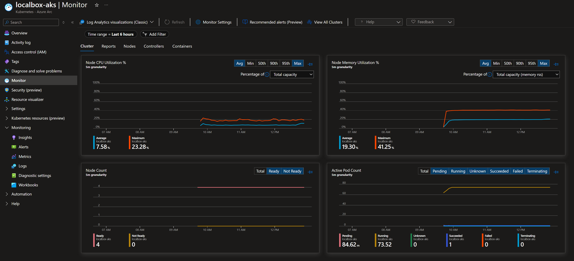Open the Metrics sidebar item
This screenshot has height=261, width=574.
point(25,156)
